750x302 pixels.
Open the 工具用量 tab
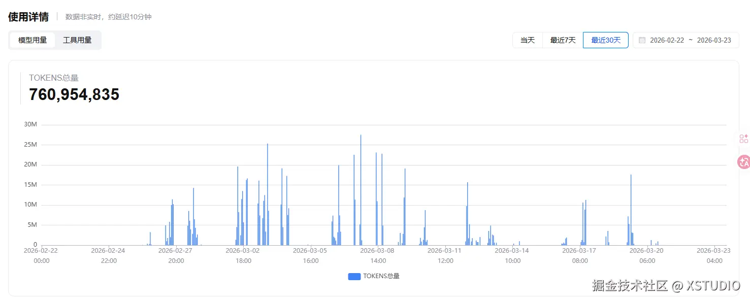tap(77, 40)
